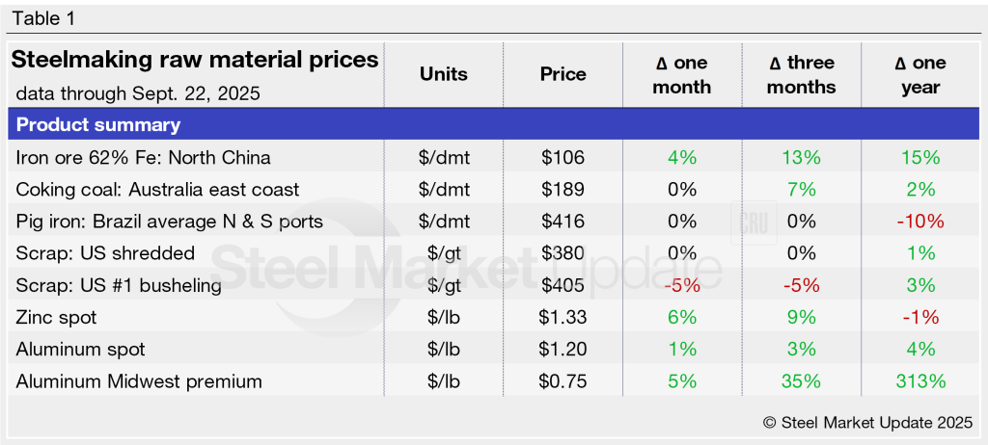Click the 313% Aluminum Midwest premium value
988x445 pixels.
(920, 381)
